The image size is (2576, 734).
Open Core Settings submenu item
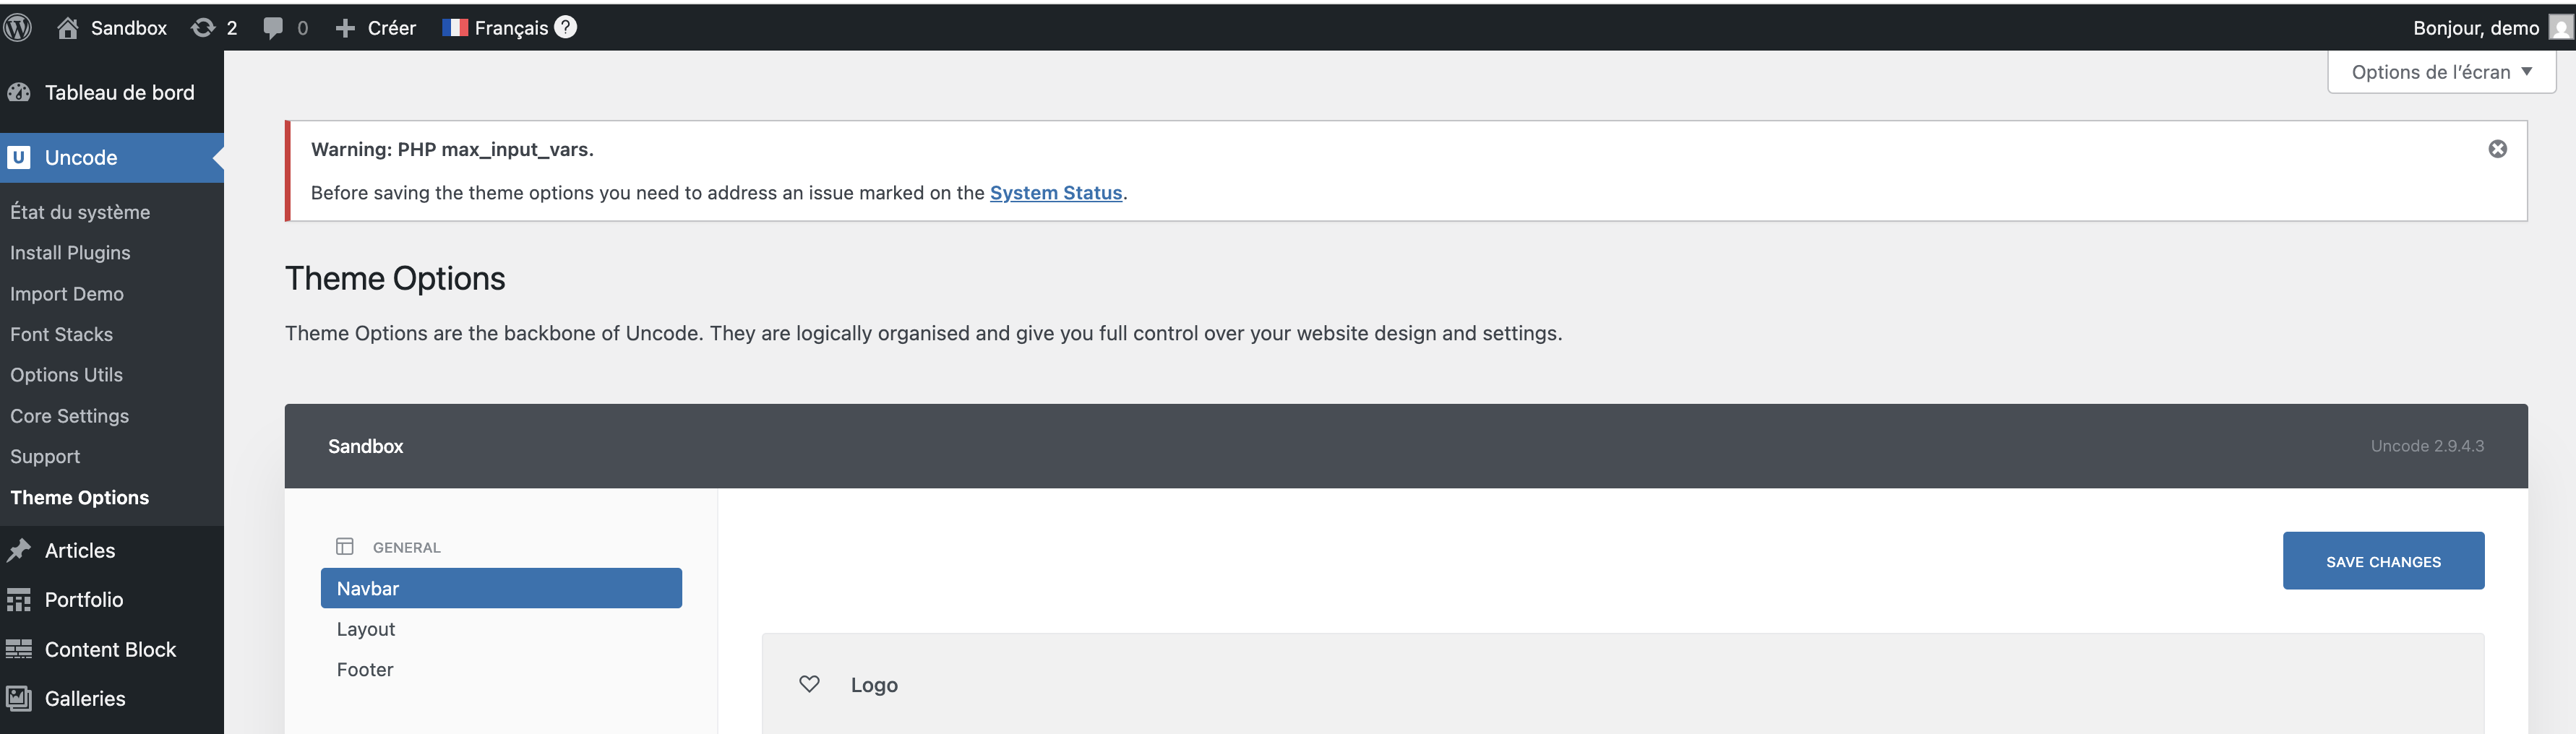69,416
